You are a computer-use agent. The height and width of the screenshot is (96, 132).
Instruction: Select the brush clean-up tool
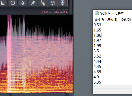(x=33, y=3)
